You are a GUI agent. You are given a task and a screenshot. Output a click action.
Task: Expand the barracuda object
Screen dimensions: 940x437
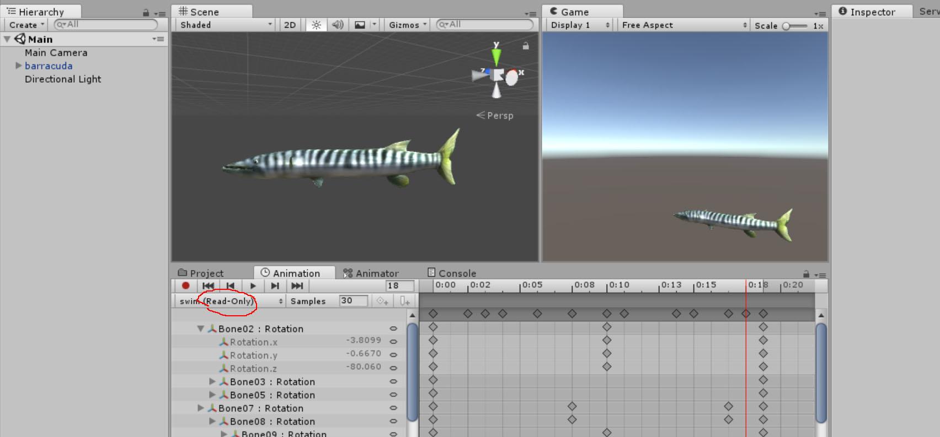pos(19,66)
